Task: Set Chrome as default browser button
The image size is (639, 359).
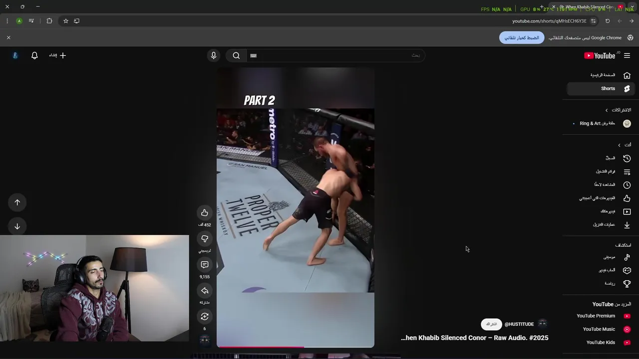Action: (x=522, y=38)
